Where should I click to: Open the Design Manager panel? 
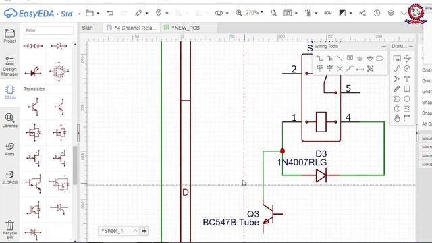(x=9, y=66)
